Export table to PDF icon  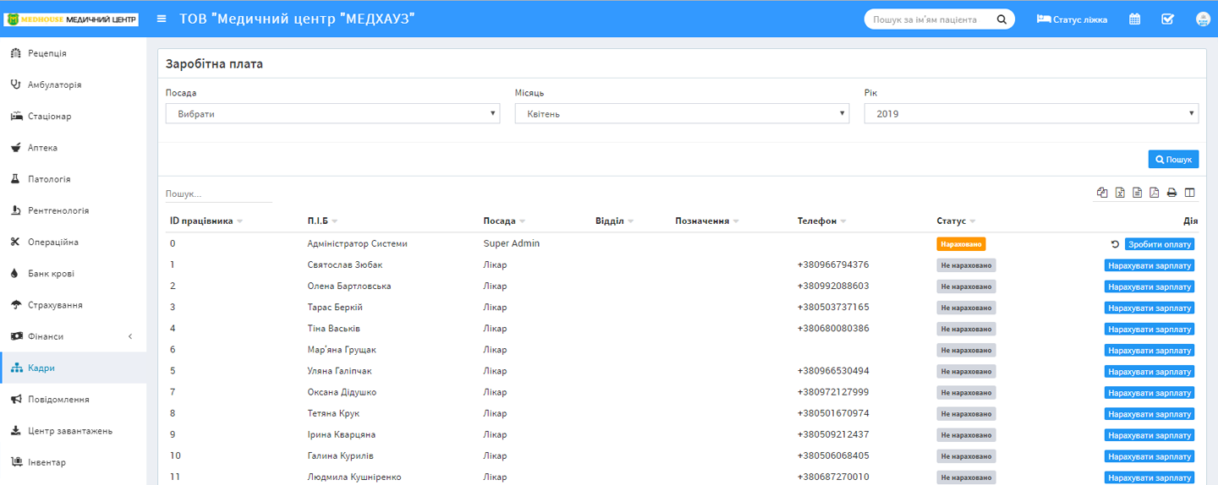coord(1155,193)
